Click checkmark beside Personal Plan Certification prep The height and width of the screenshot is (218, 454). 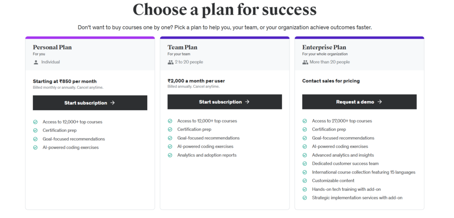[x=35, y=131]
